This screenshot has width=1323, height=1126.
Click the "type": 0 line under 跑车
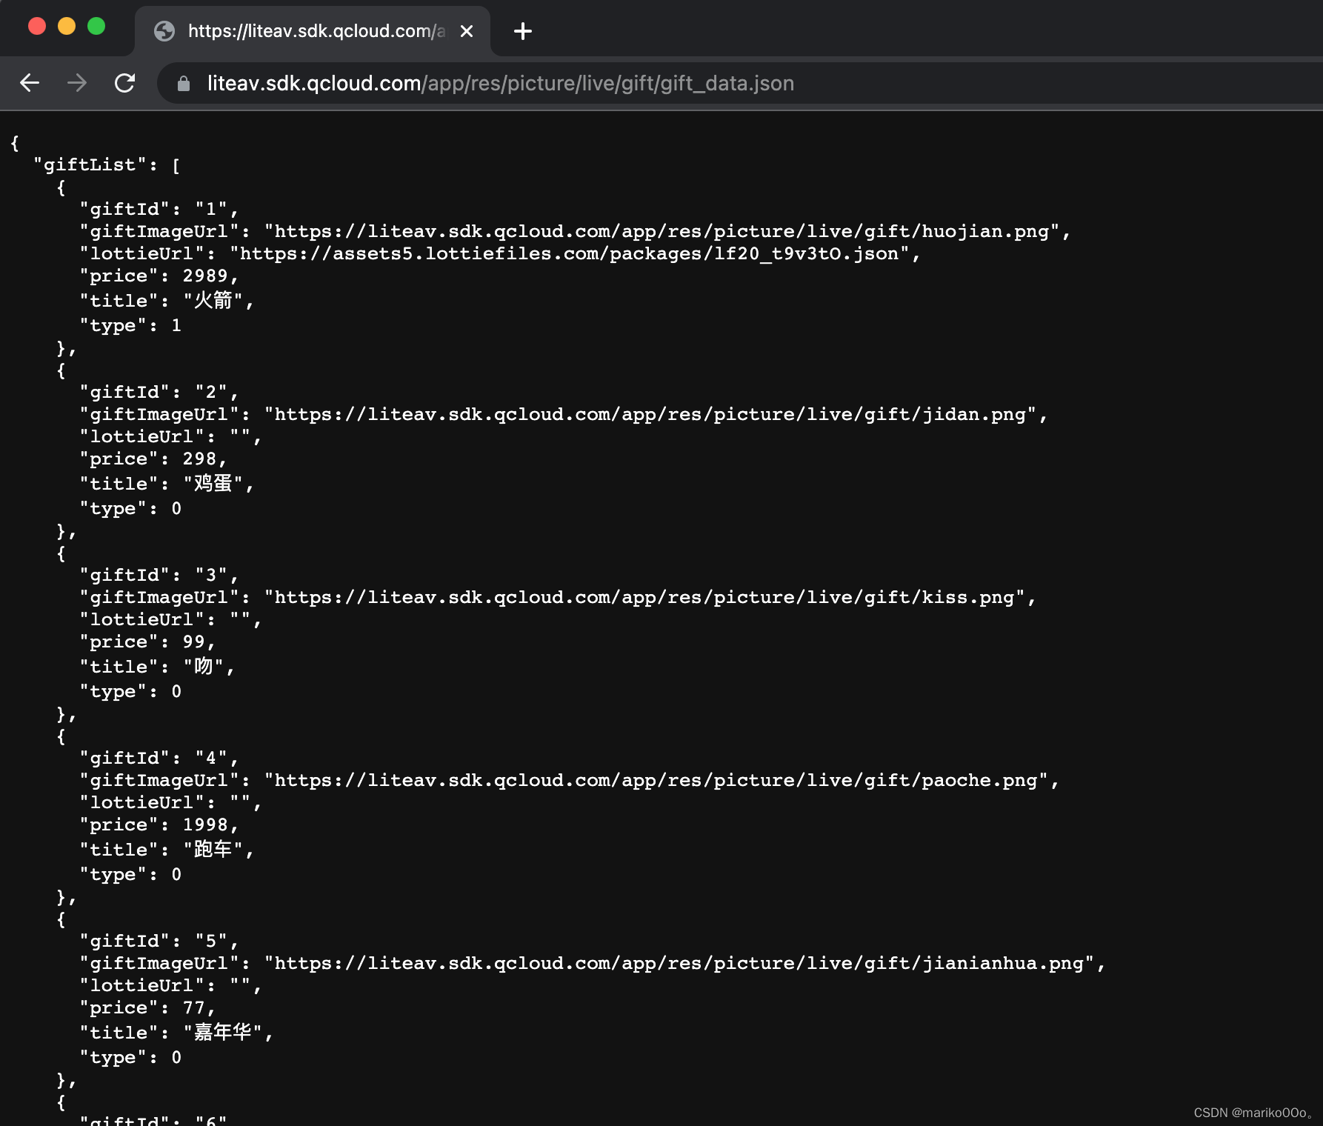[x=130, y=875]
